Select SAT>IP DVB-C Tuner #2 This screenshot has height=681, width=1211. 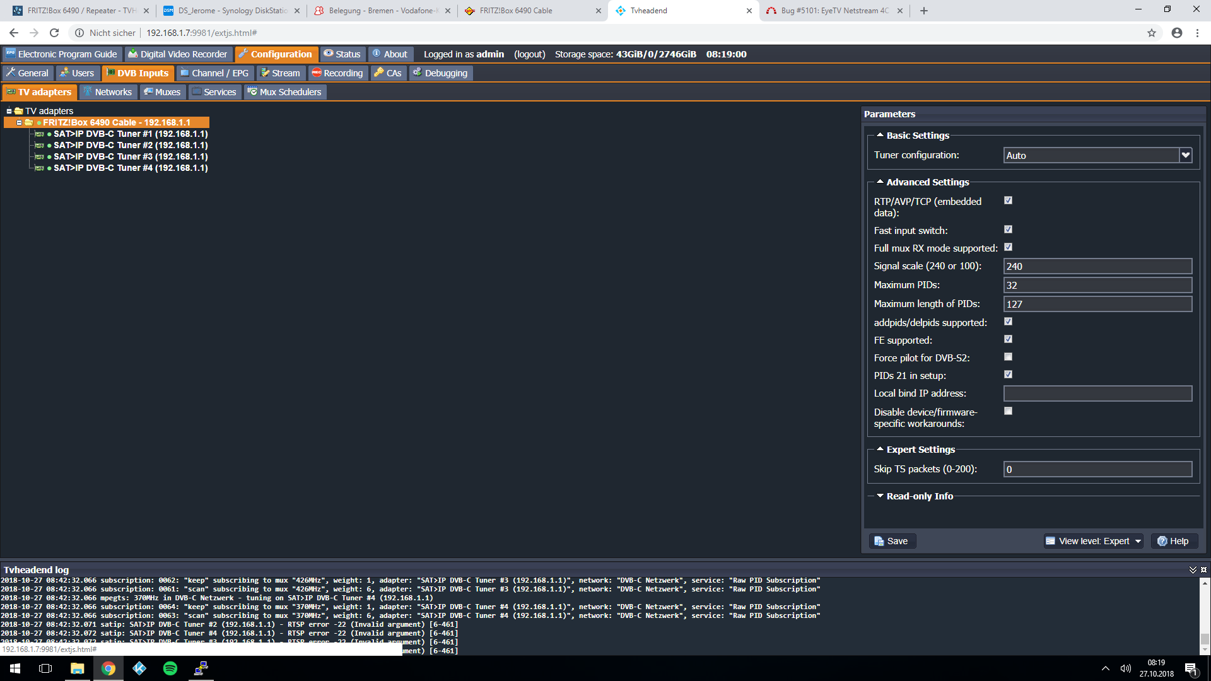click(x=131, y=145)
